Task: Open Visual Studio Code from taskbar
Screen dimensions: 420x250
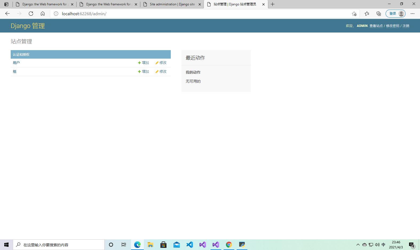Action: pos(190,245)
